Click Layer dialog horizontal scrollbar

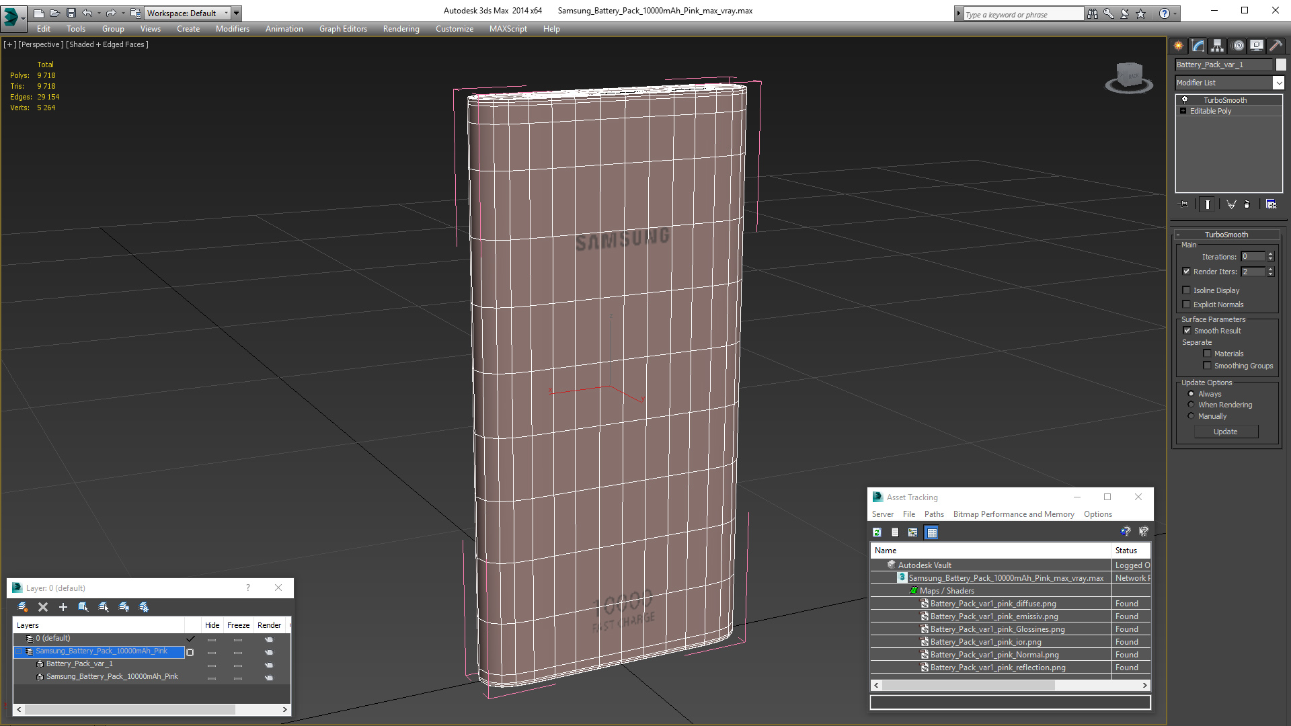tap(152, 710)
